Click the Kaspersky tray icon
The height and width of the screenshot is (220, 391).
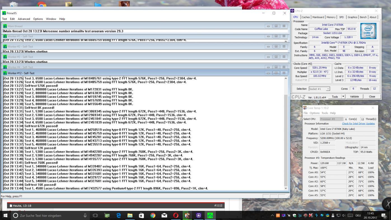pyautogui.click(x=311, y=216)
